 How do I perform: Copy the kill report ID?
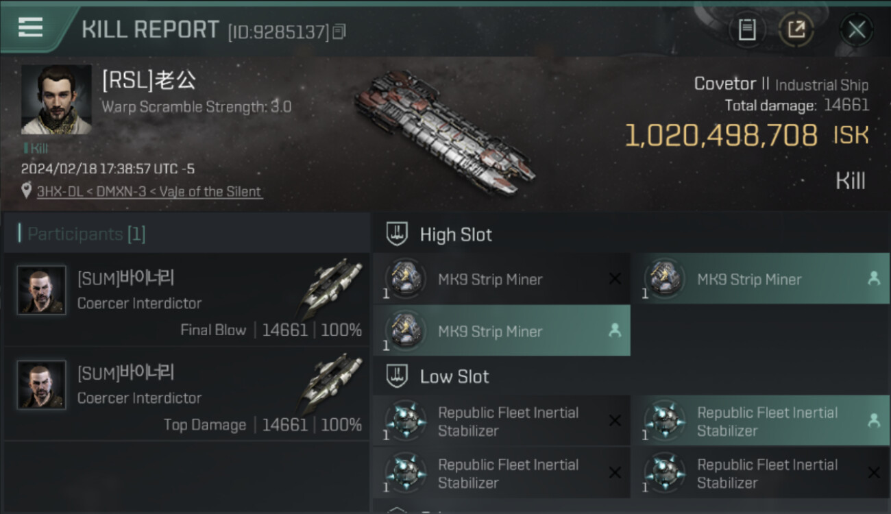click(x=339, y=32)
